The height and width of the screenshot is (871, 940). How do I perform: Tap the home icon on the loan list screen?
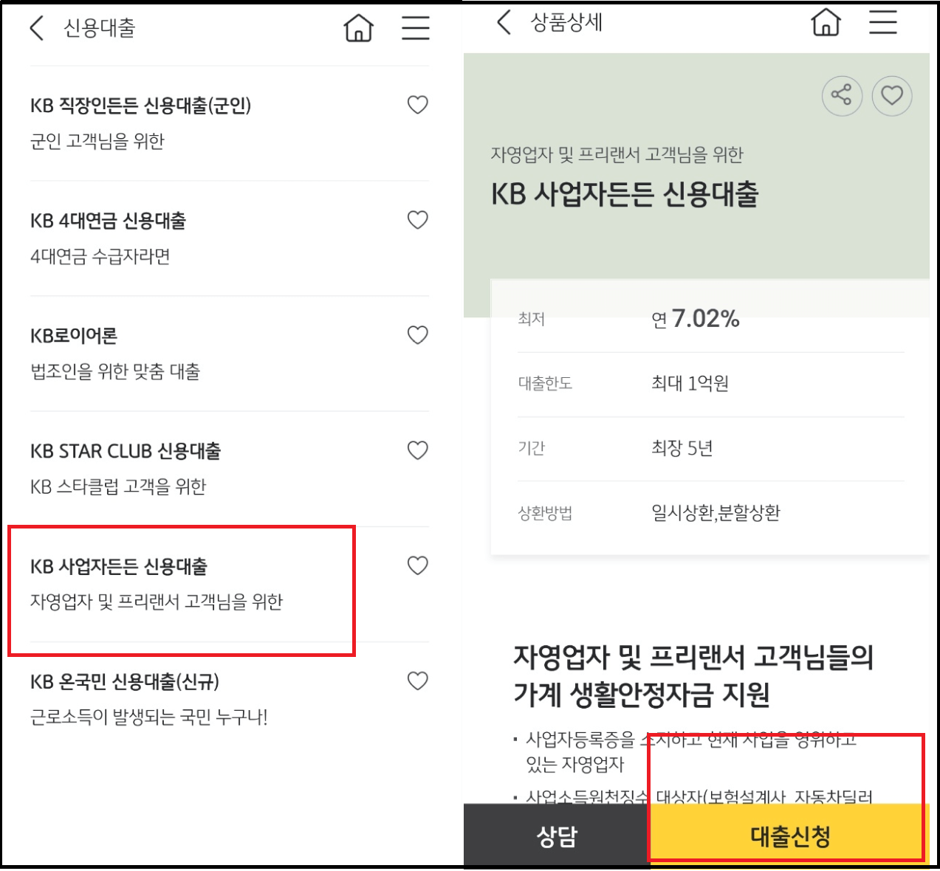pos(358,27)
